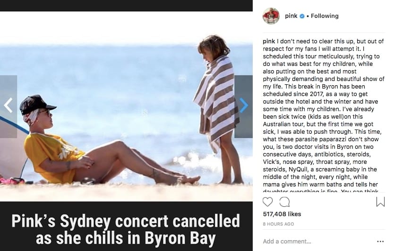Go to the next photo with right arrow
Viewport: 394px width, 251px height.
243,105
